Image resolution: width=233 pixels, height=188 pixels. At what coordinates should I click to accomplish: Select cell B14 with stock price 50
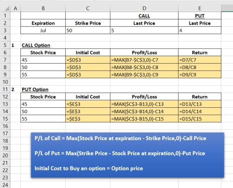(x=43, y=111)
